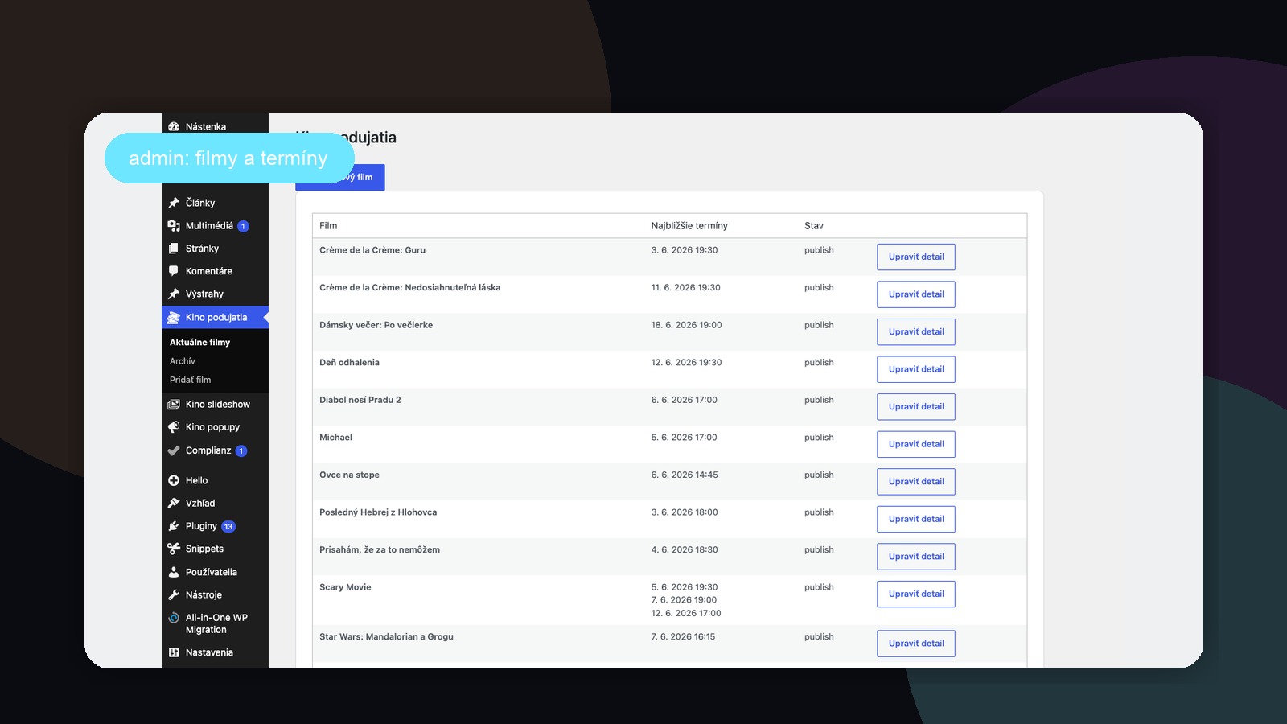1287x724 pixels.
Task: Go to Pluginy in sidebar
Action: pos(201,526)
